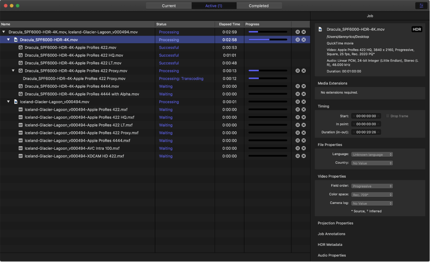Cancel the Dracula ProRes 422 Proxy.mov output

(304, 71)
